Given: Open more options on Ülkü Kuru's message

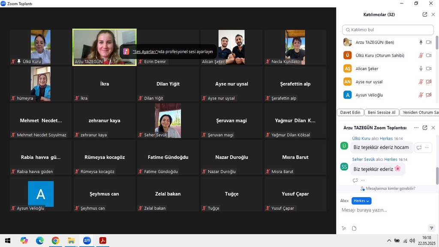Looking at the screenshot, I should coord(426,147).
